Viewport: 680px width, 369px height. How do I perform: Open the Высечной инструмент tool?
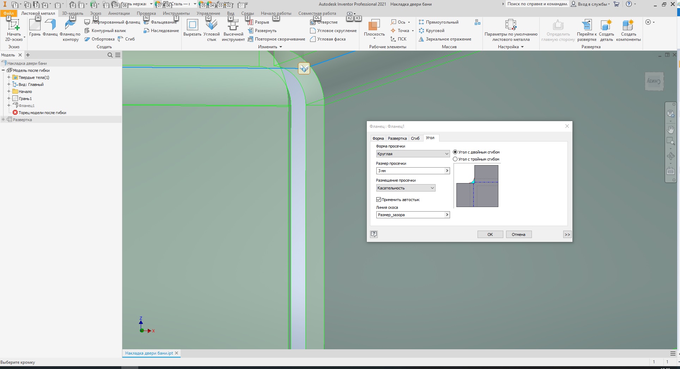pos(233,26)
